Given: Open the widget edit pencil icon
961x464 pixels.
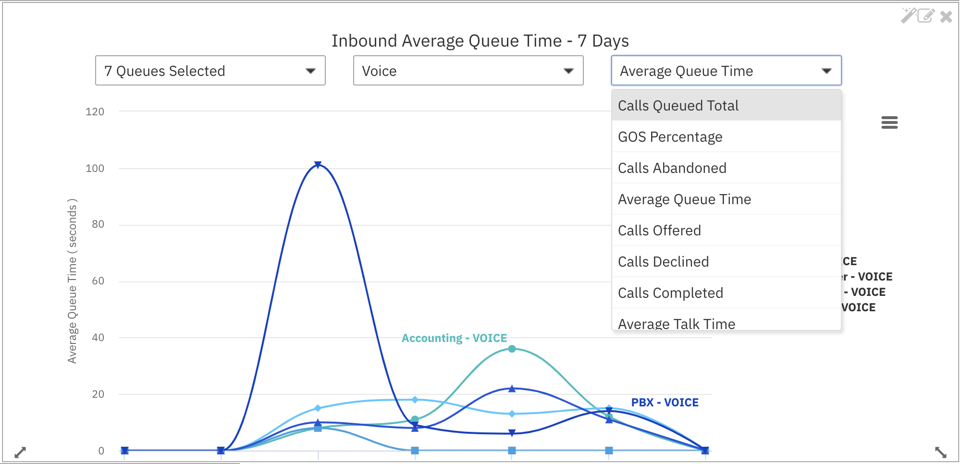Looking at the screenshot, I should (x=926, y=16).
